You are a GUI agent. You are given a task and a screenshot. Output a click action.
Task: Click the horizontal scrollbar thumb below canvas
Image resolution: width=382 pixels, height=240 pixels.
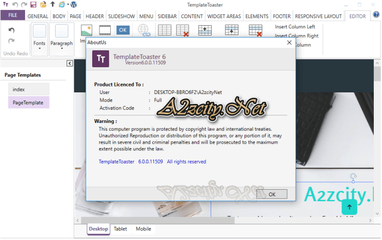pyautogui.click(x=158, y=220)
